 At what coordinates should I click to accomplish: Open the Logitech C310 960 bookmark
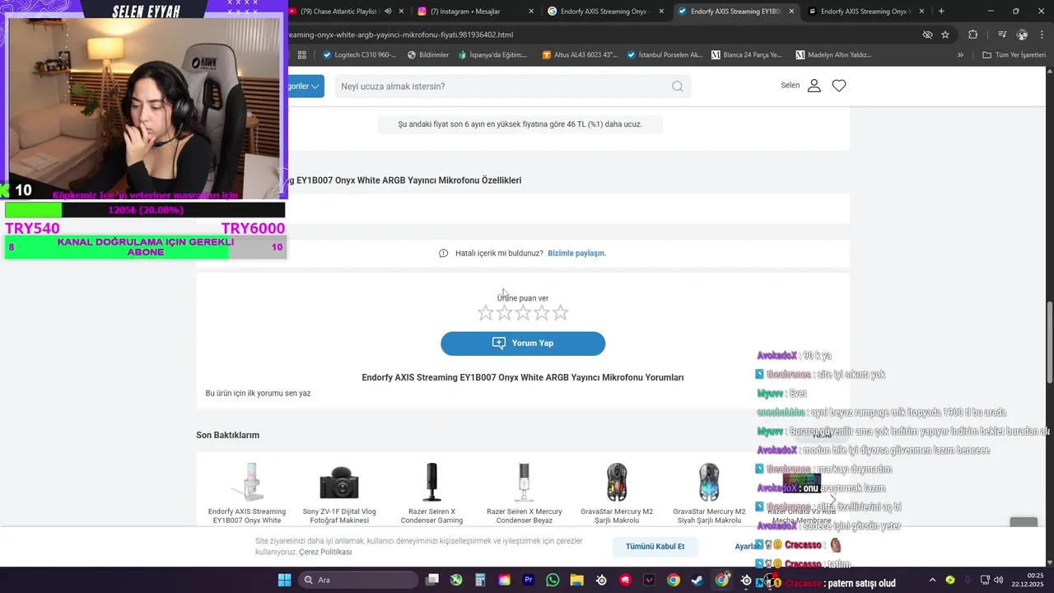359,55
